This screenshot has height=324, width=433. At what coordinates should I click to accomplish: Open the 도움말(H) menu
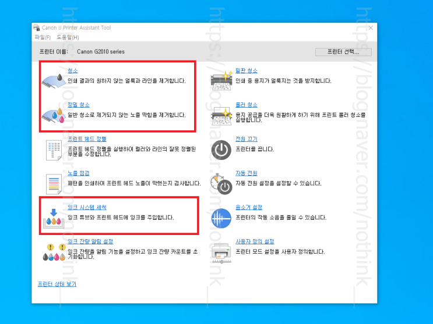(x=68, y=37)
